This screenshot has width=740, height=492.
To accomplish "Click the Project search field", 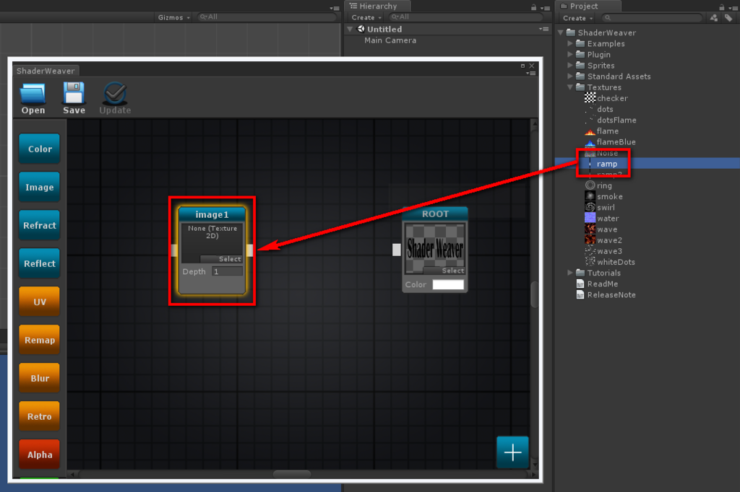I will point(651,18).
